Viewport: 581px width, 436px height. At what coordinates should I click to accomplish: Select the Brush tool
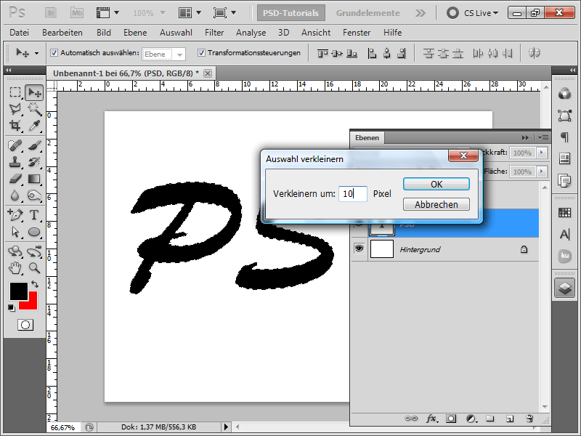click(34, 145)
